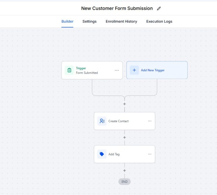217x195 pixels.
Task: Click the Create Contact person icon
Action: [x=102, y=121]
